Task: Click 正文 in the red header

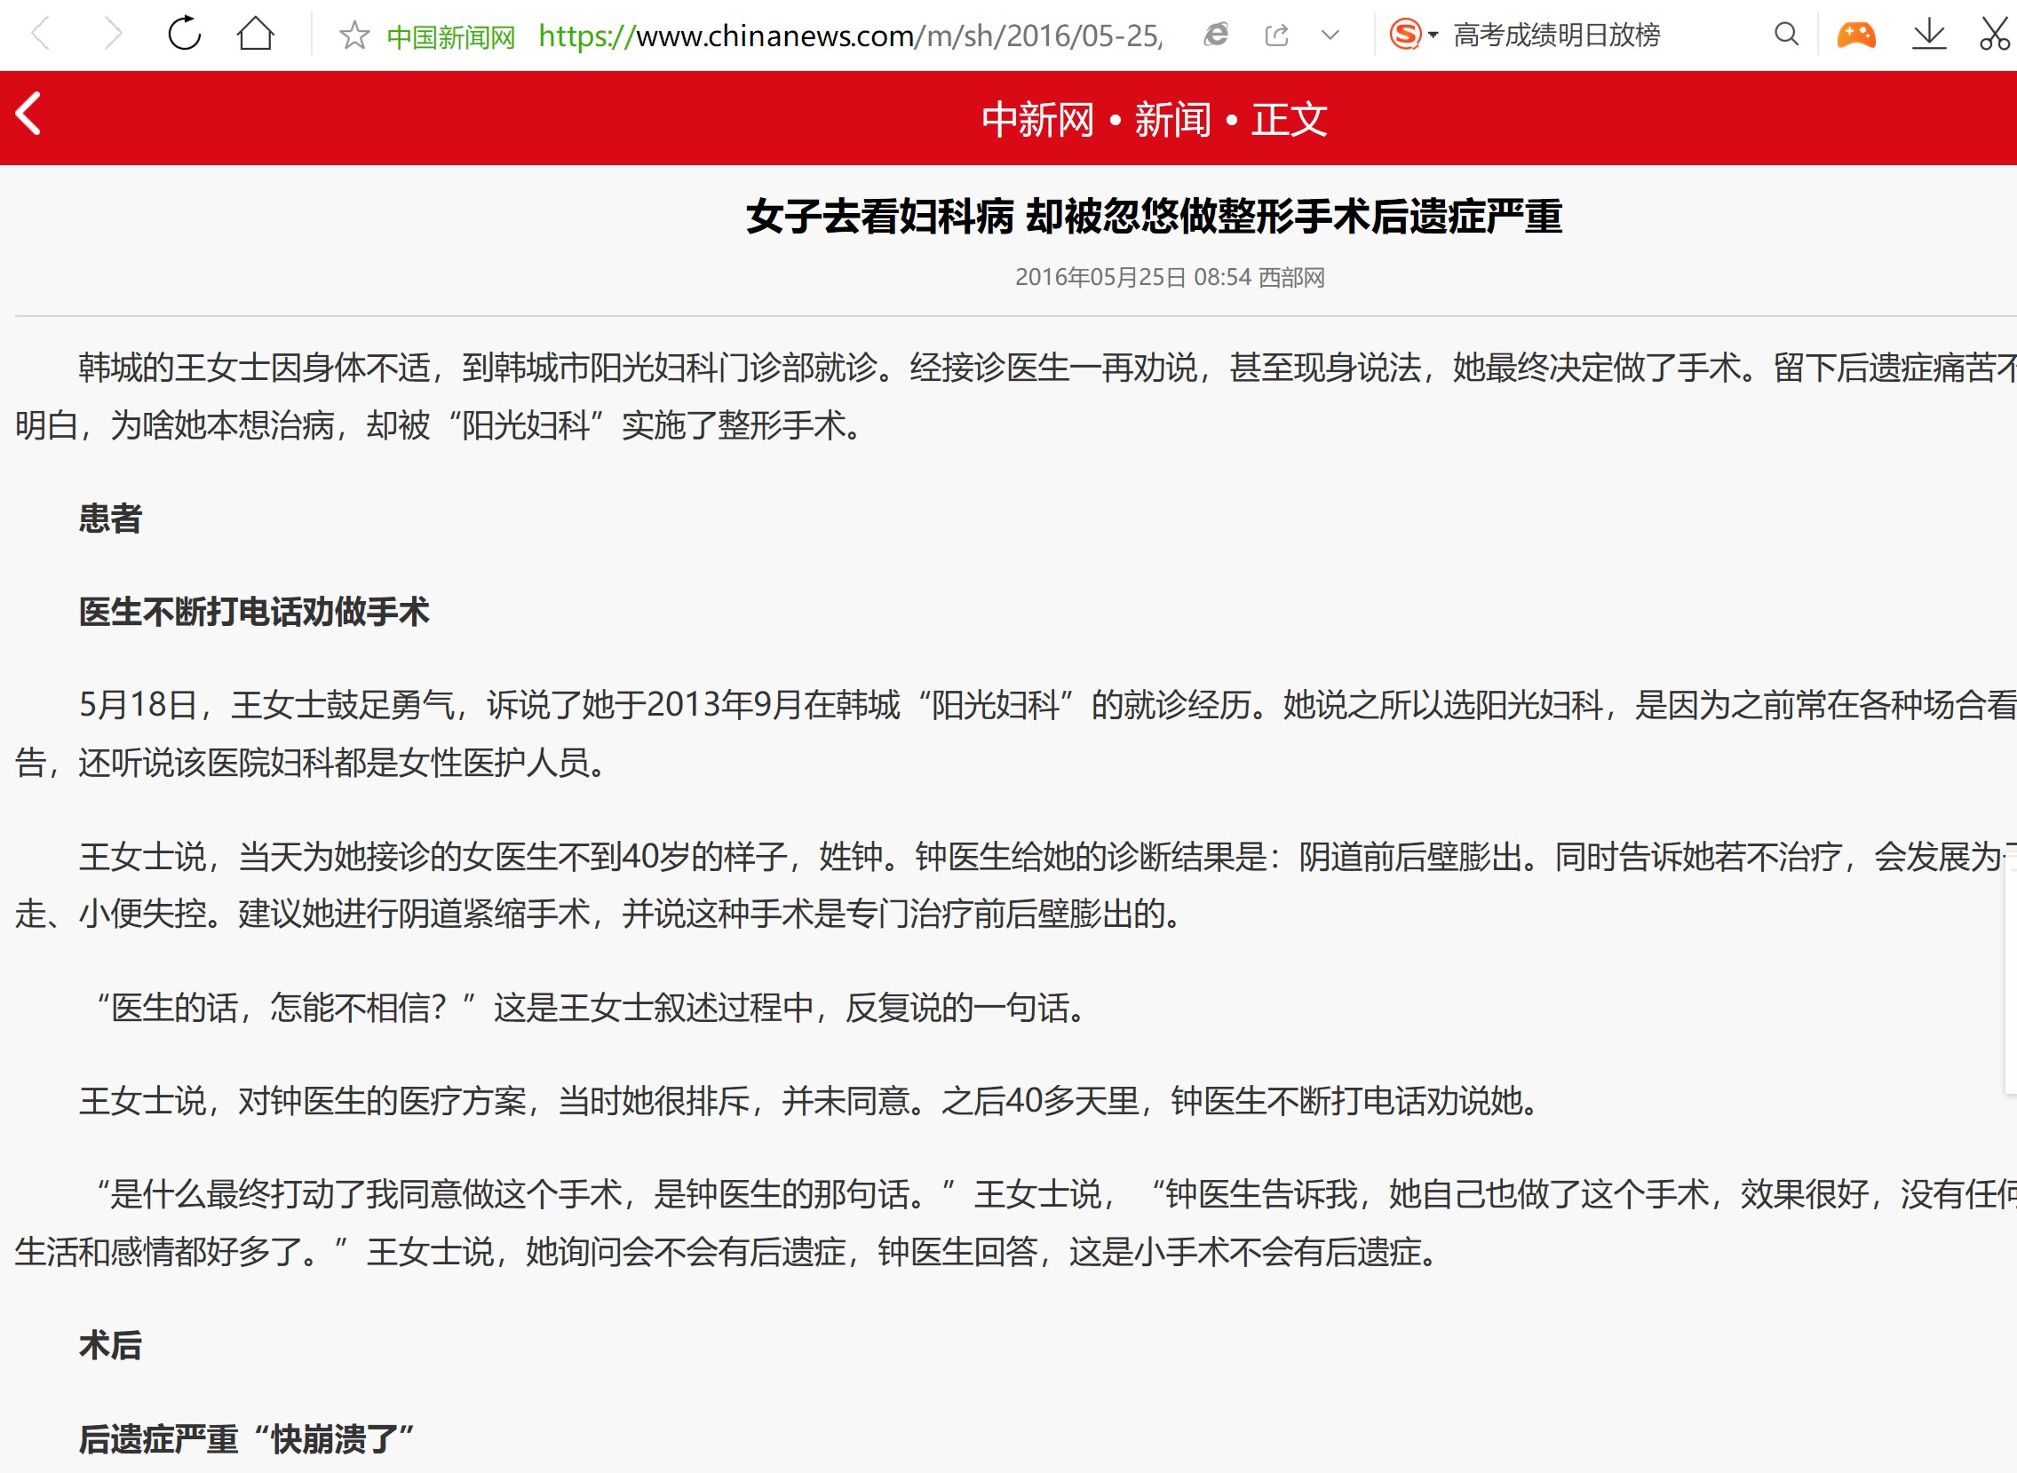Action: pos(1290,120)
